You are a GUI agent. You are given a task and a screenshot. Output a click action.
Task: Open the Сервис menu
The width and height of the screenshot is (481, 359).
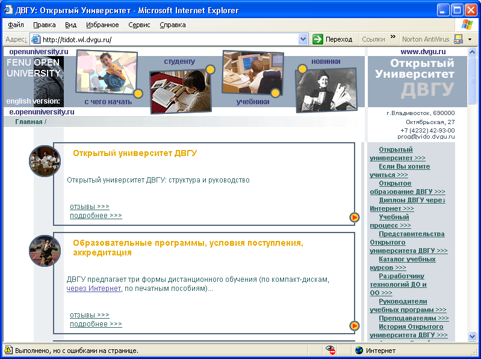139,25
